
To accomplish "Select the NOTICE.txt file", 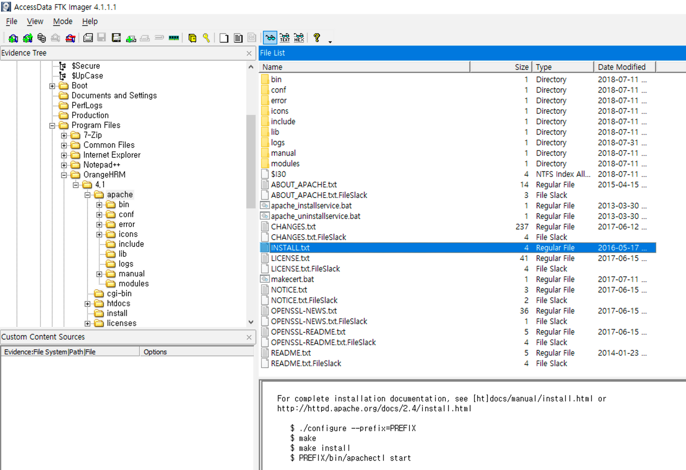I will [289, 290].
